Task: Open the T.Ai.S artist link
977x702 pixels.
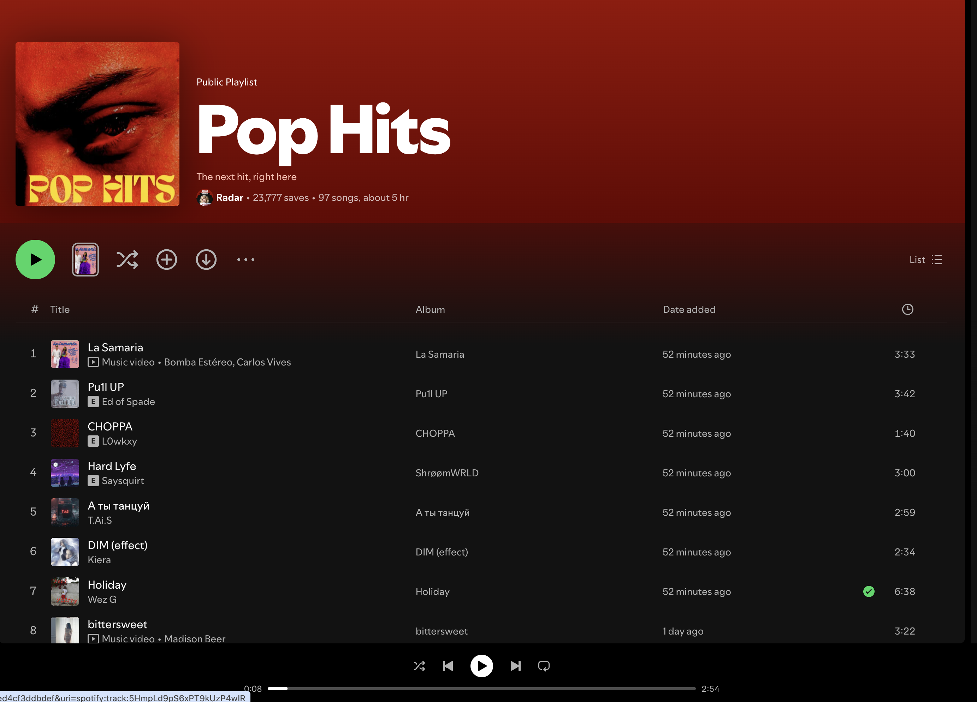Action: tap(100, 521)
